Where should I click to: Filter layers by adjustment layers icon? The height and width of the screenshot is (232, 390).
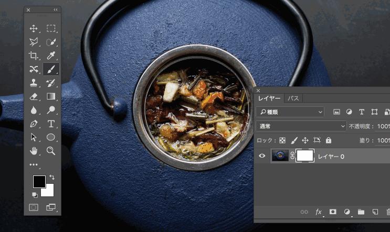(x=349, y=112)
